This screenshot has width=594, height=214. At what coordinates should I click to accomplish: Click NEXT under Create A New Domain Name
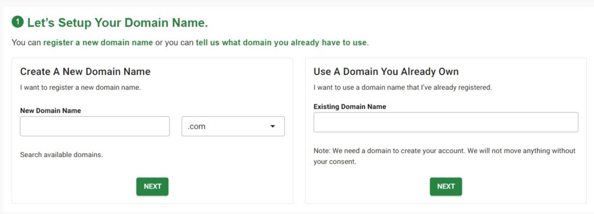pyautogui.click(x=153, y=186)
